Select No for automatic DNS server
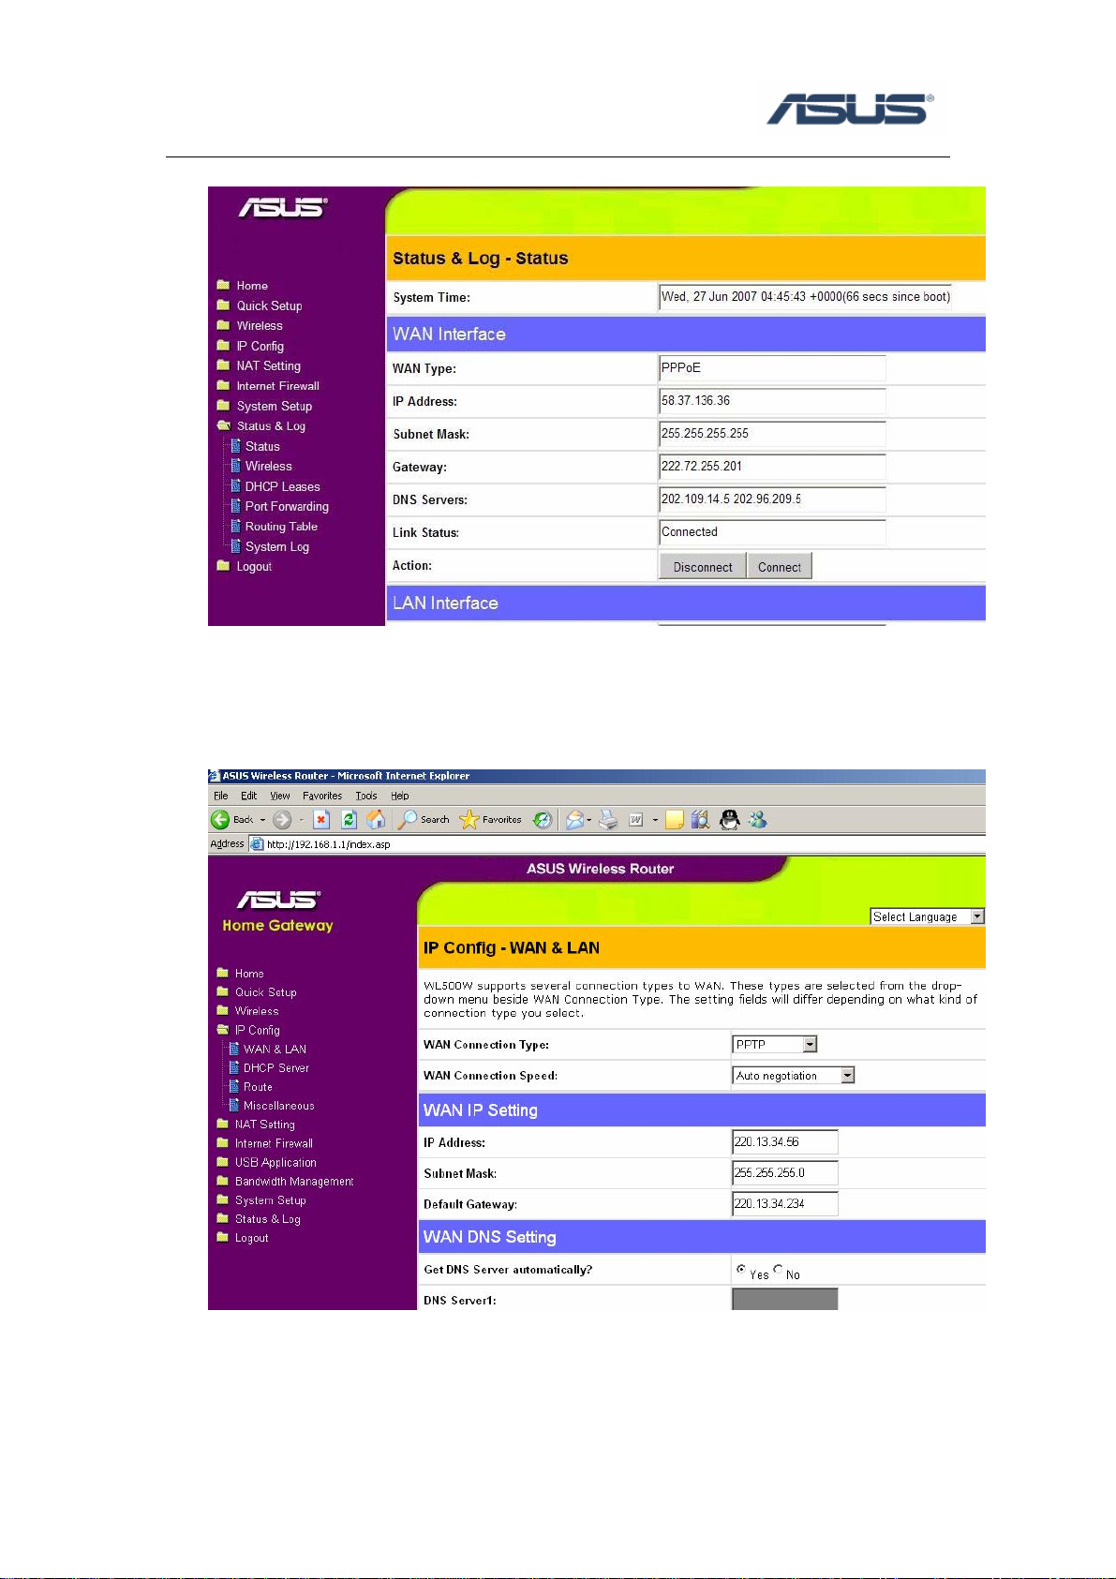Image resolution: width=1116 pixels, height=1579 pixels. coord(778,1269)
